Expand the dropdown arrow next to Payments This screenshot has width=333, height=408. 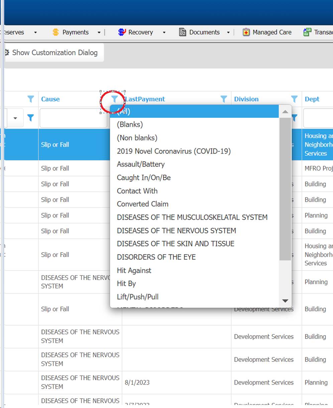tap(99, 32)
